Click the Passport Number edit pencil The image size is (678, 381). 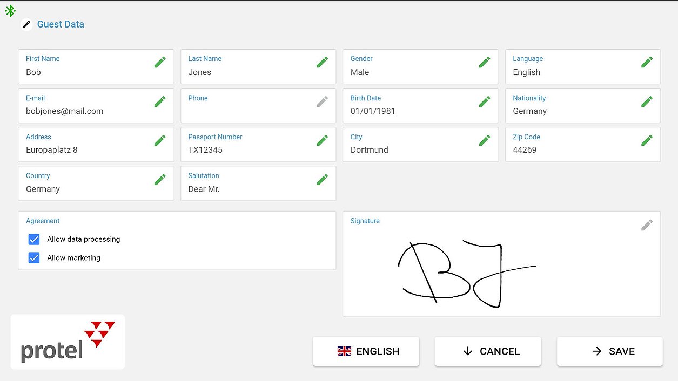click(323, 140)
